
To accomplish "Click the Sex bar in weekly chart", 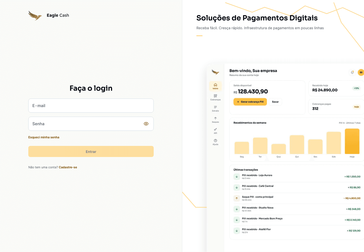I will pos(315,147).
